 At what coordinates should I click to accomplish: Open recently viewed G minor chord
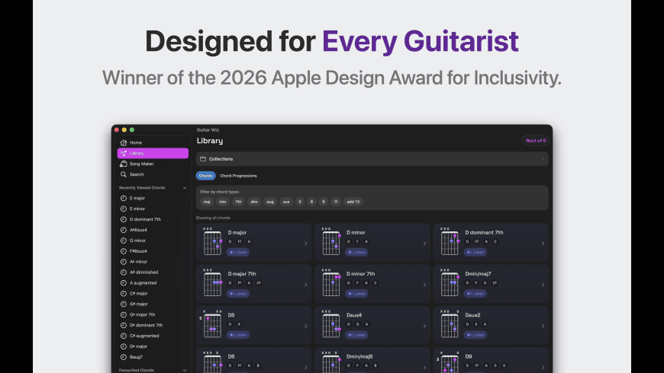(153, 241)
